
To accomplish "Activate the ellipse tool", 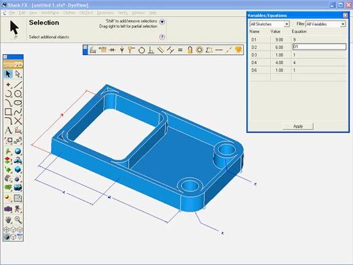I will coord(18,103).
